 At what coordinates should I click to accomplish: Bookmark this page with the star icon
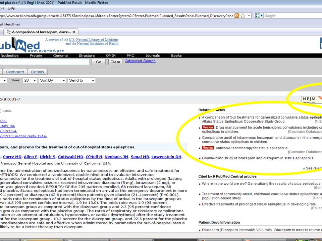click(x=243, y=16)
